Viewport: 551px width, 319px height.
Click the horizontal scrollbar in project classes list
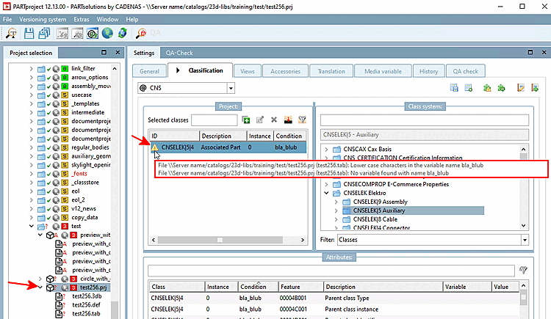click(220, 240)
